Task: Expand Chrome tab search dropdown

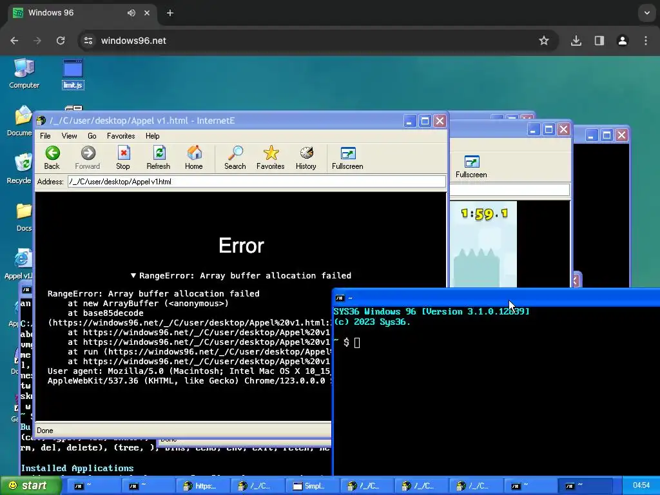Action: [647, 13]
